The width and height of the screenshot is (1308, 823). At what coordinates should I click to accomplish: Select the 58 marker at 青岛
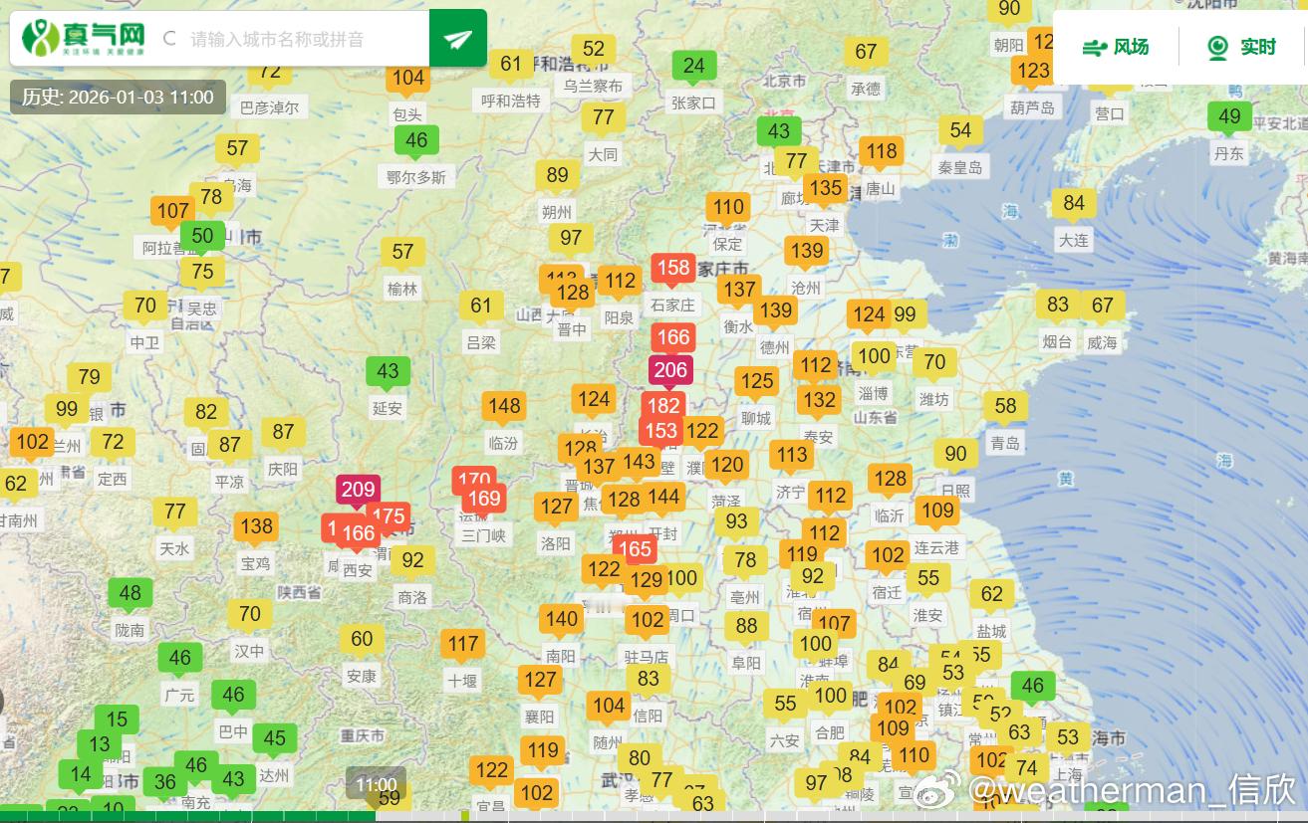(x=1005, y=407)
